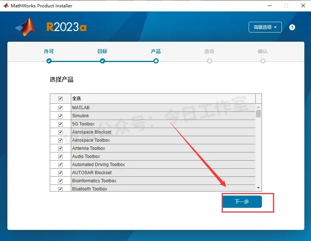Go to the 许可 step tab
This screenshot has width=311, height=241.
click(x=49, y=51)
